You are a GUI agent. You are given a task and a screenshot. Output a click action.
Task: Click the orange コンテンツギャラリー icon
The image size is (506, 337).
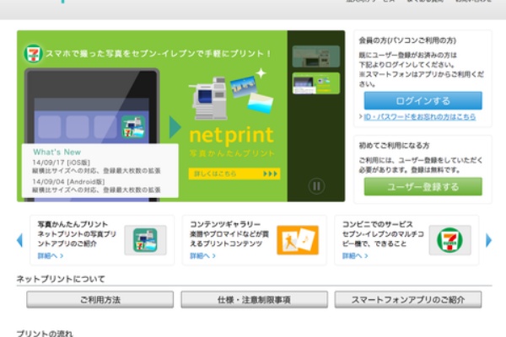pyautogui.click(x=297, y=240)
